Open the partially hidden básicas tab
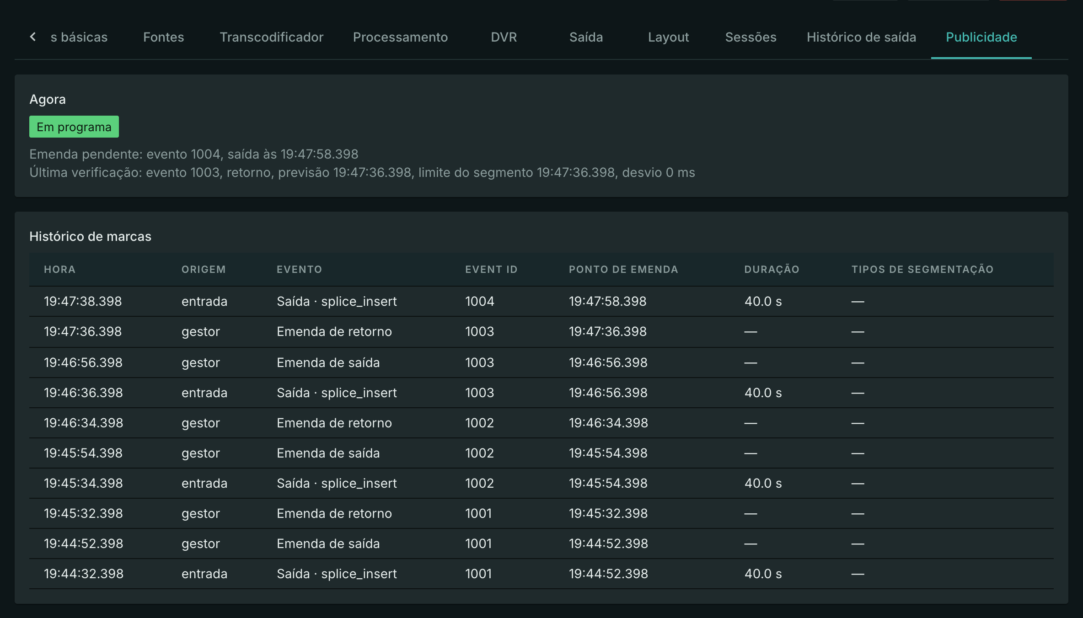 (79, 37)
